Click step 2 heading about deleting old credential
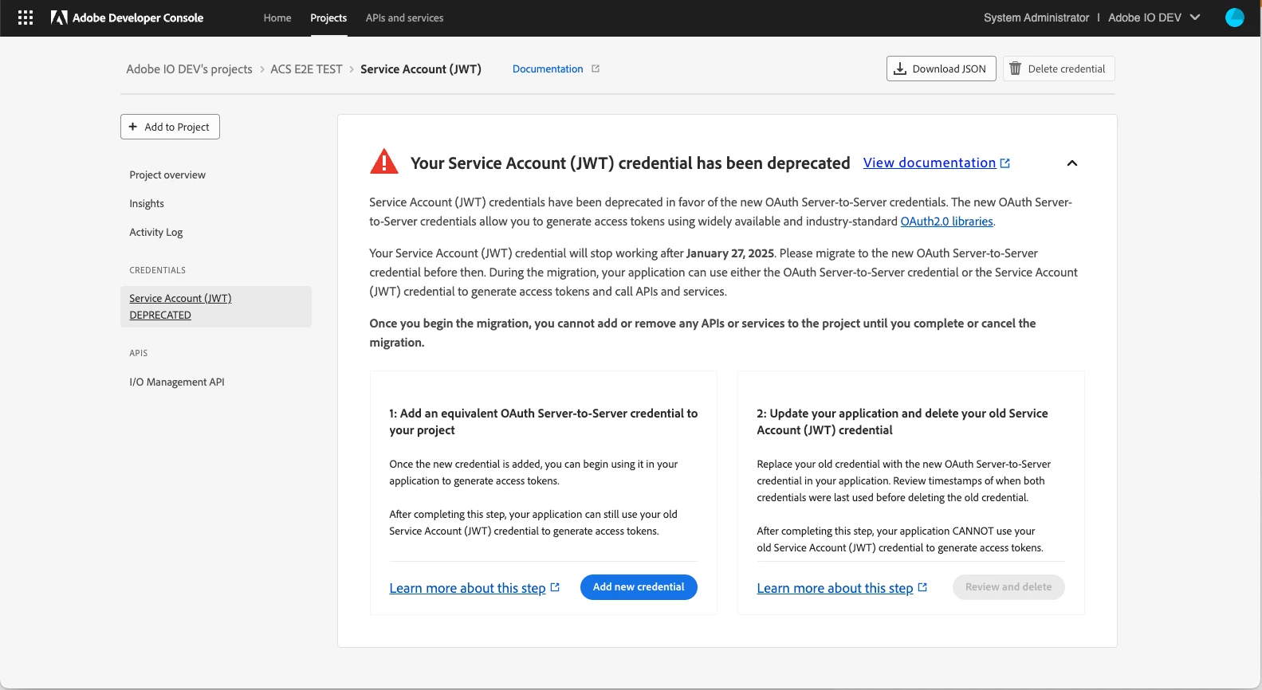Screen dimensions: 1262x690 [x=902, y=421]
